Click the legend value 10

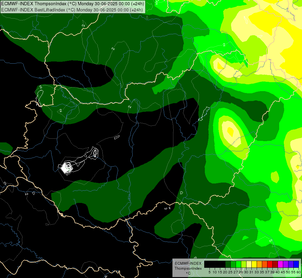point(215,272)
